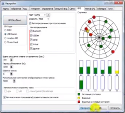
Task: Switch to the Интернет tab
Action: pos(35,9)
